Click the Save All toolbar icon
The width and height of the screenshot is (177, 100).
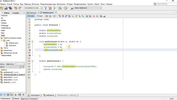10,8
